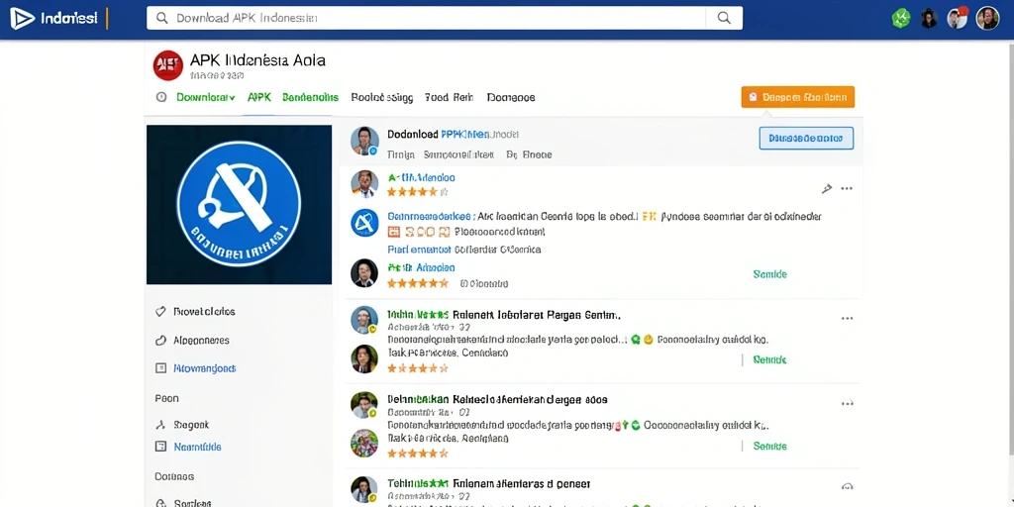Click avatar next to A-tih Andoo review

coord(364,183)
